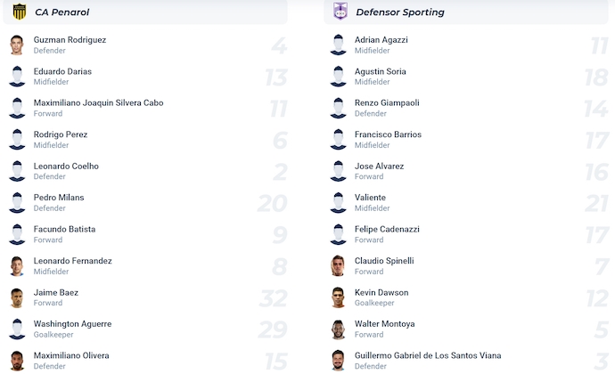615x374 pixels.
Task: Click the Defensor Sporting club crest
Action: [x=340, y=12]
